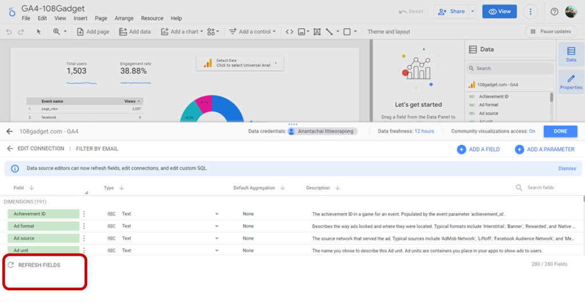Click the Share button

point(451,11)
